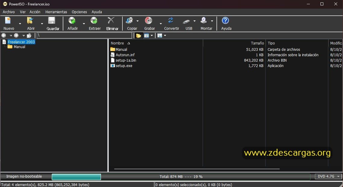
Task: Open the Archivo menu
Action: point(9,12)
